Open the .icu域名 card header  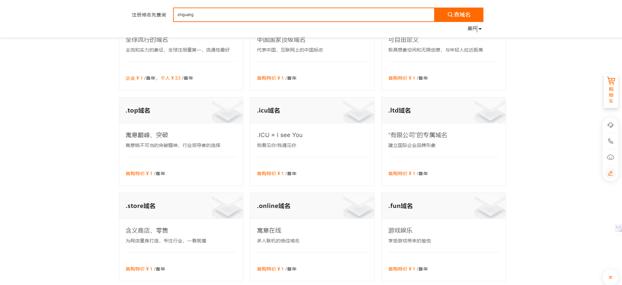tap(312, 110)
